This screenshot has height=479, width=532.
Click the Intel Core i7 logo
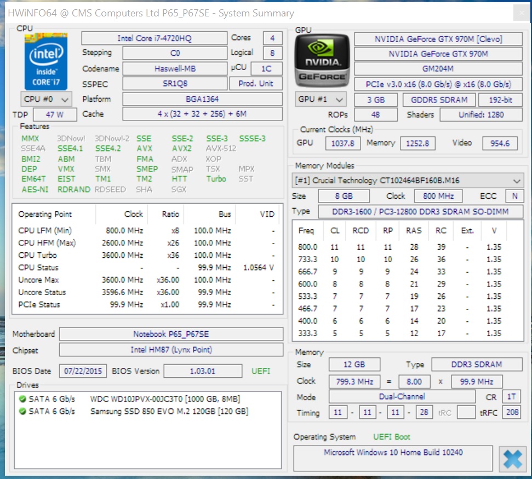click(46, 61)
